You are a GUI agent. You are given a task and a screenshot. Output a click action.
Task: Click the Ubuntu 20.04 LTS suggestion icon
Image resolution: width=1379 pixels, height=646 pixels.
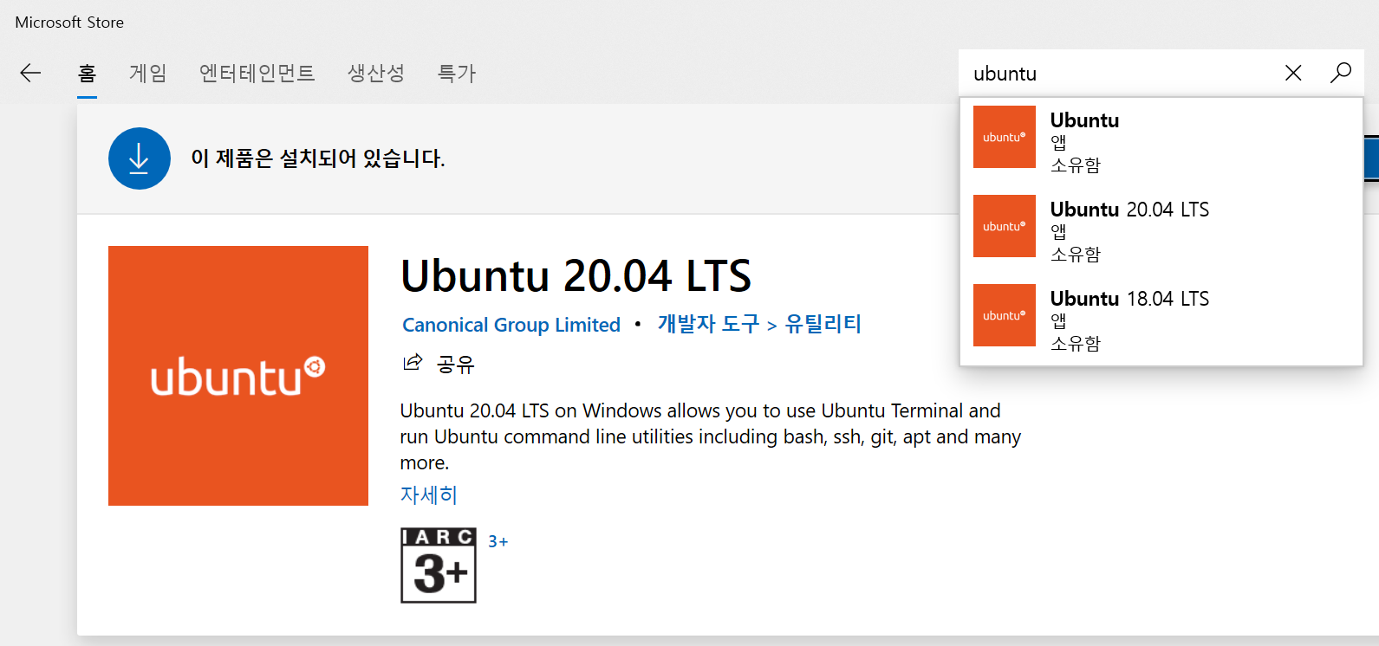tap(1005, 226)
